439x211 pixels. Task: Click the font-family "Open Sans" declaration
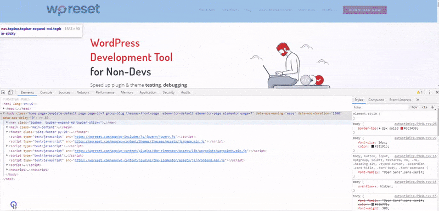391,172
